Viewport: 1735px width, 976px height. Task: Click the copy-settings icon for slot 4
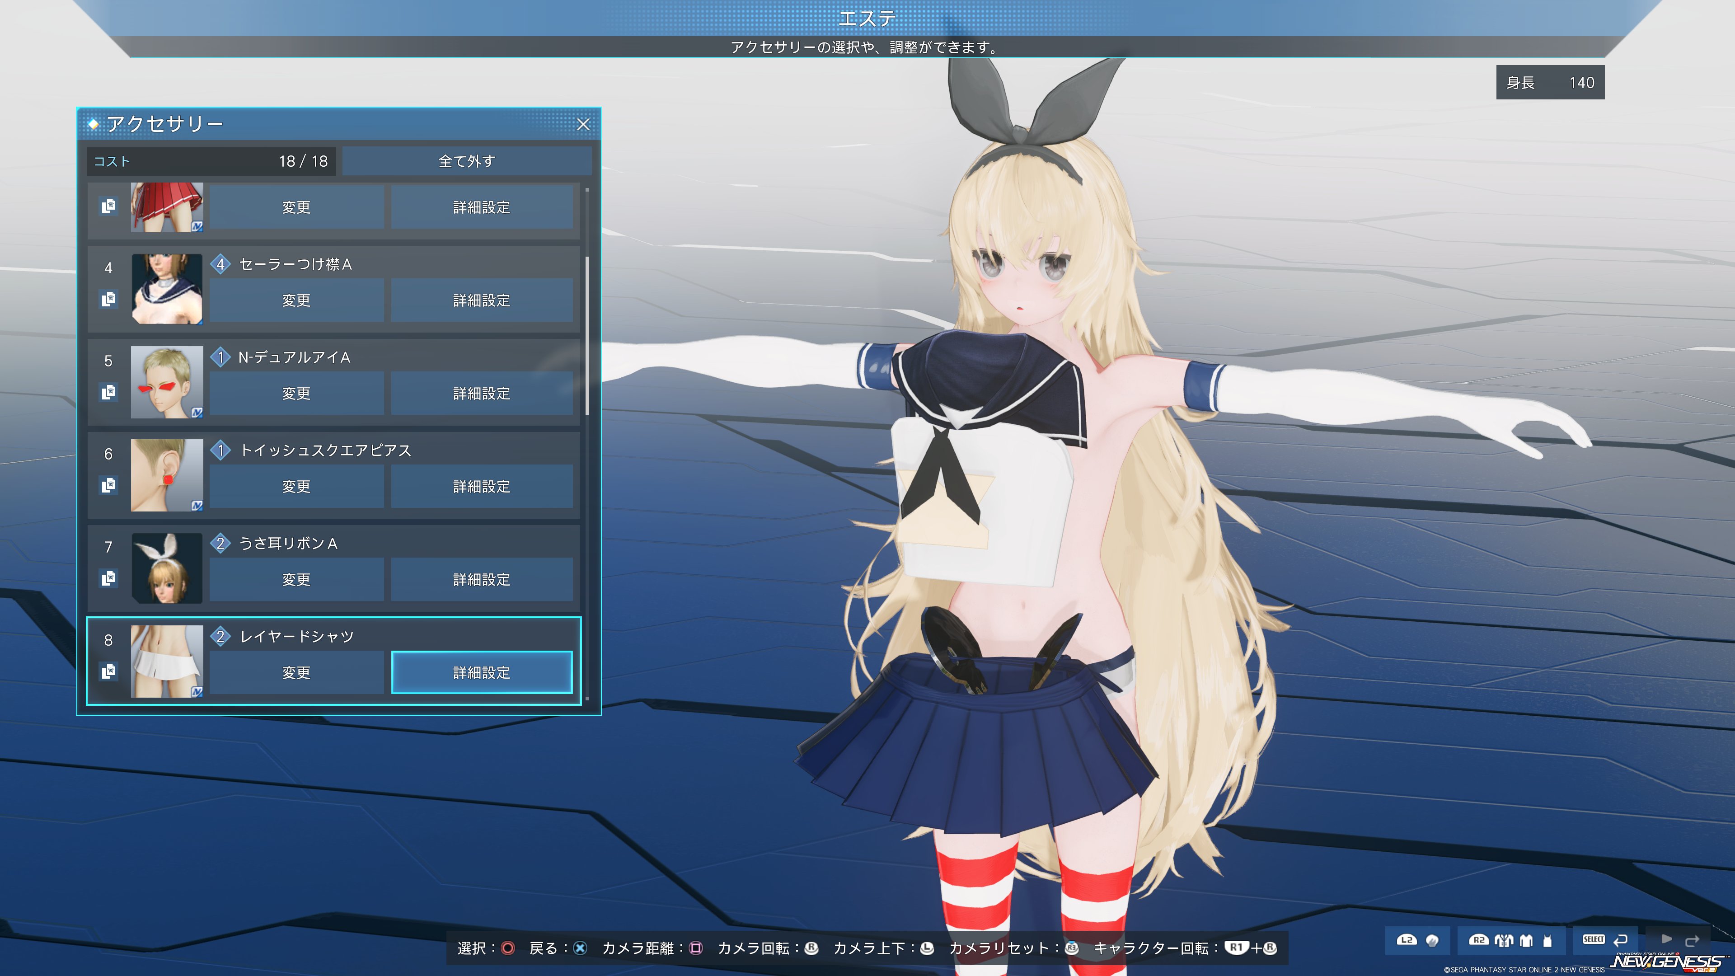(x=108, y=298)
